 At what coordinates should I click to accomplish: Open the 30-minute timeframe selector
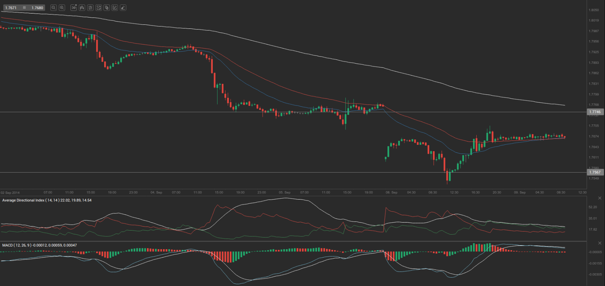coord(73,8)
